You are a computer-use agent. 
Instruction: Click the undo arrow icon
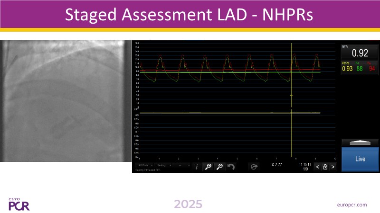click(x=231, y=167)
